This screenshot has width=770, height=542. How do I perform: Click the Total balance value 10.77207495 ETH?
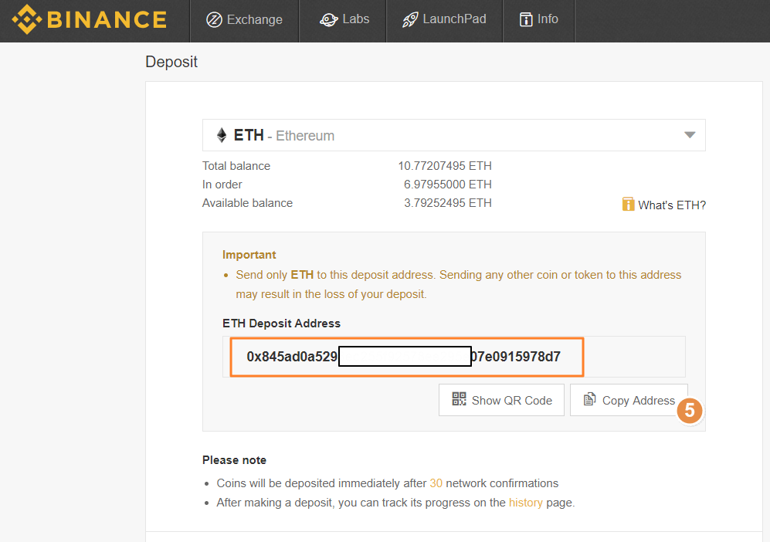445,166
